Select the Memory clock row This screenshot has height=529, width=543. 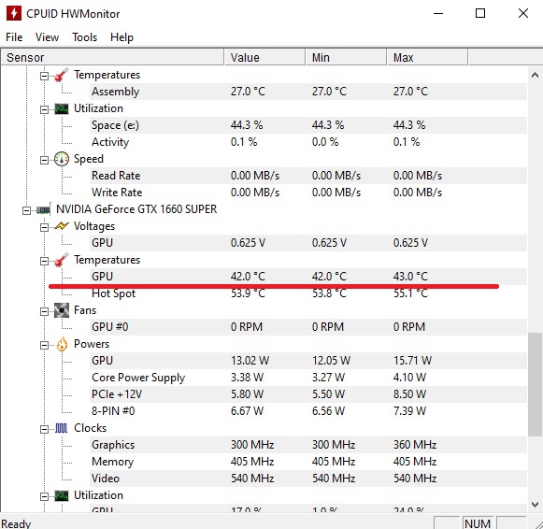click(x=308, y=462)
